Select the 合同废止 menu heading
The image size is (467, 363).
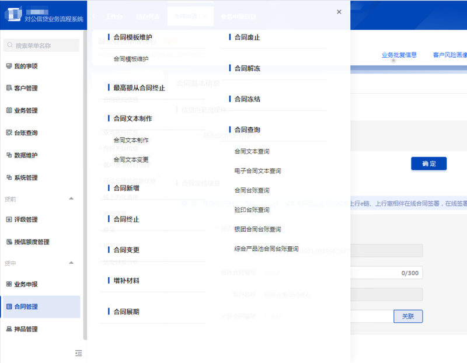pyautogui.click(x=247, y=37)
